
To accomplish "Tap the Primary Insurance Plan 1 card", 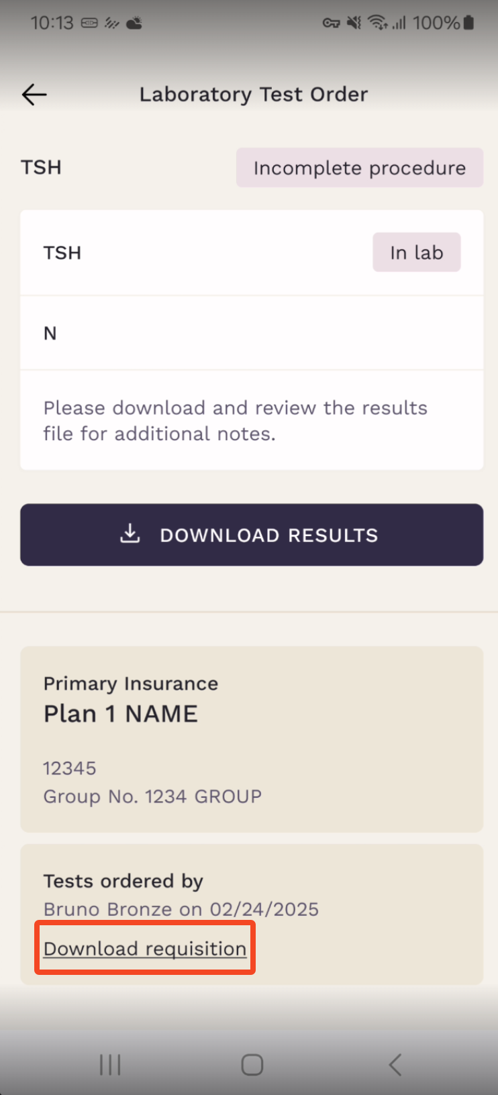I will (x=252, y=739).
